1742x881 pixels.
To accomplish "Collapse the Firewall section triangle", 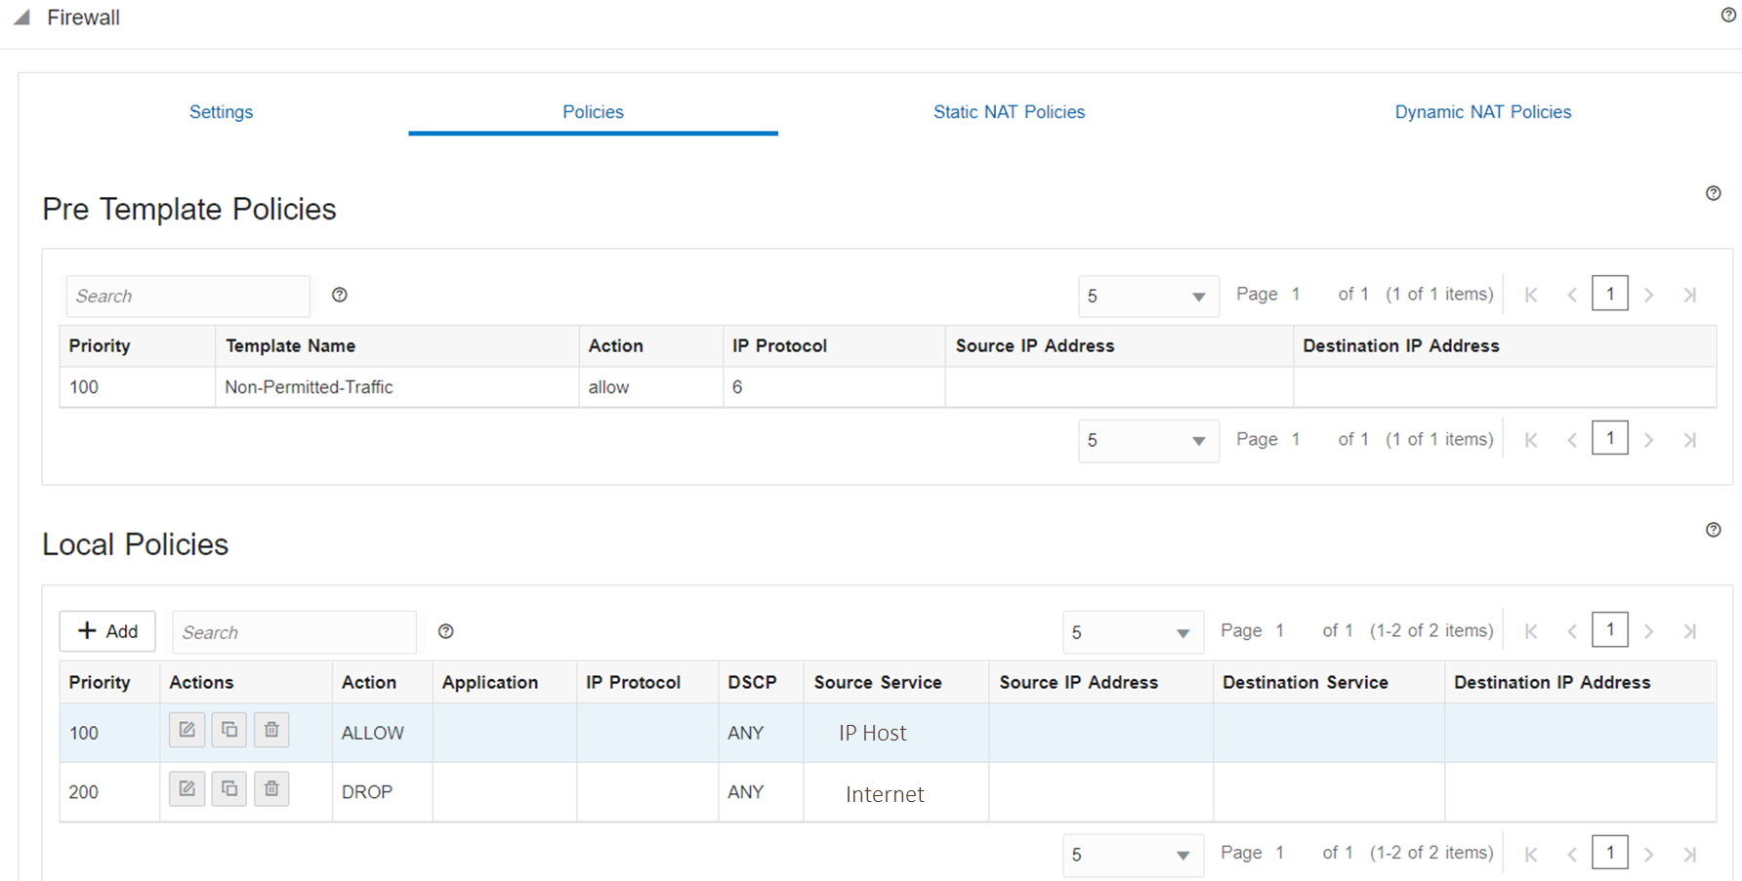I will point(21,18).
